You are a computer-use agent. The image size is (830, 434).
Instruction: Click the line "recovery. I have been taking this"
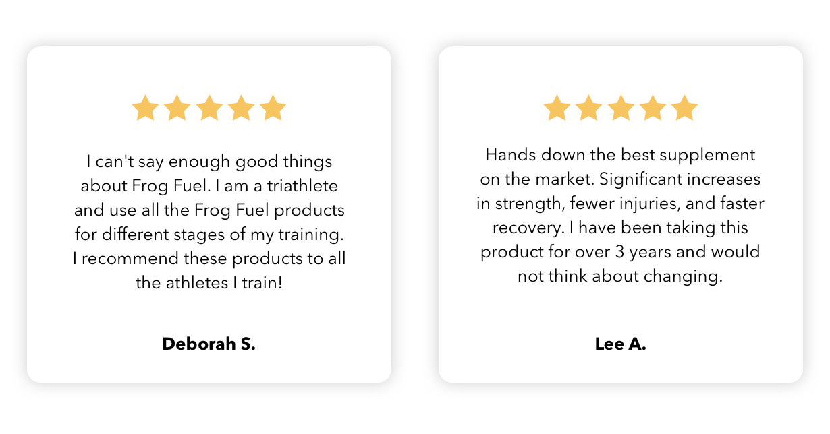621,228
